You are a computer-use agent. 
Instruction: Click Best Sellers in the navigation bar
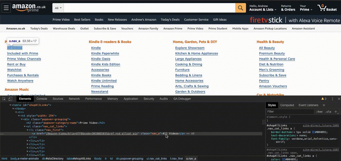[82, 20]
